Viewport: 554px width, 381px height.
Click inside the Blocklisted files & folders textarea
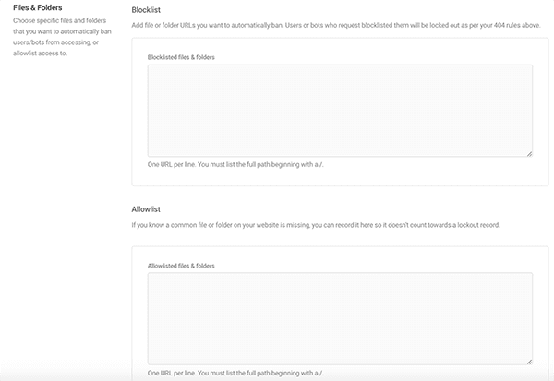(339, 111)
